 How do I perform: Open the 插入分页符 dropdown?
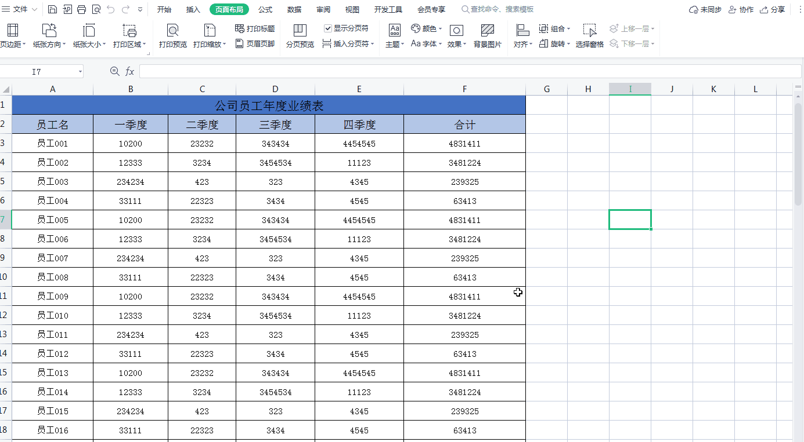coord(348,43)
